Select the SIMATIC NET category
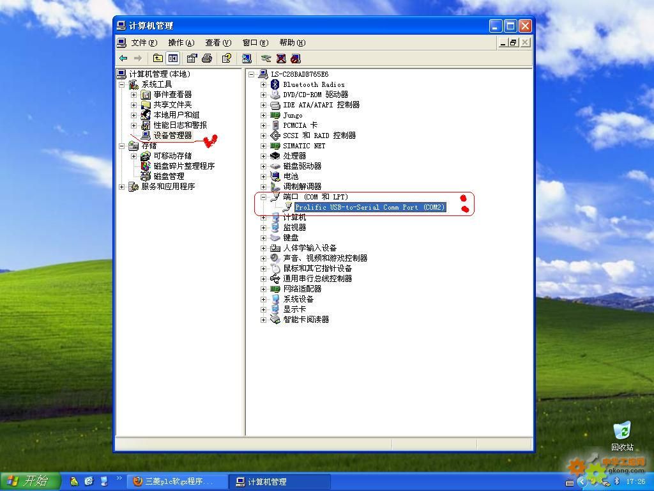 click(304, 146)
